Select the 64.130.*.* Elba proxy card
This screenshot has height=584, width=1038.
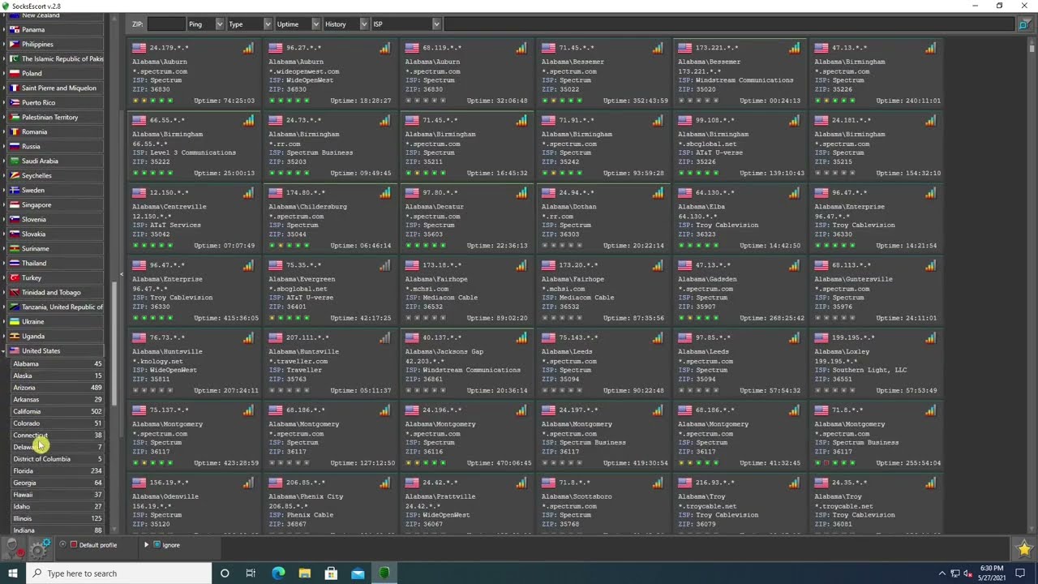click(x=741, y=221)
